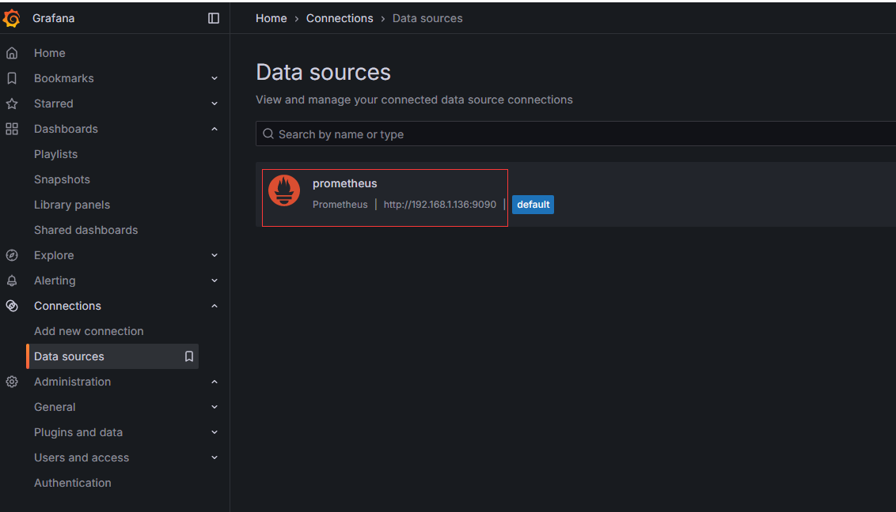Click the Grafana logo icon
The width and height of the screenshot is (896, 512).
12,18
